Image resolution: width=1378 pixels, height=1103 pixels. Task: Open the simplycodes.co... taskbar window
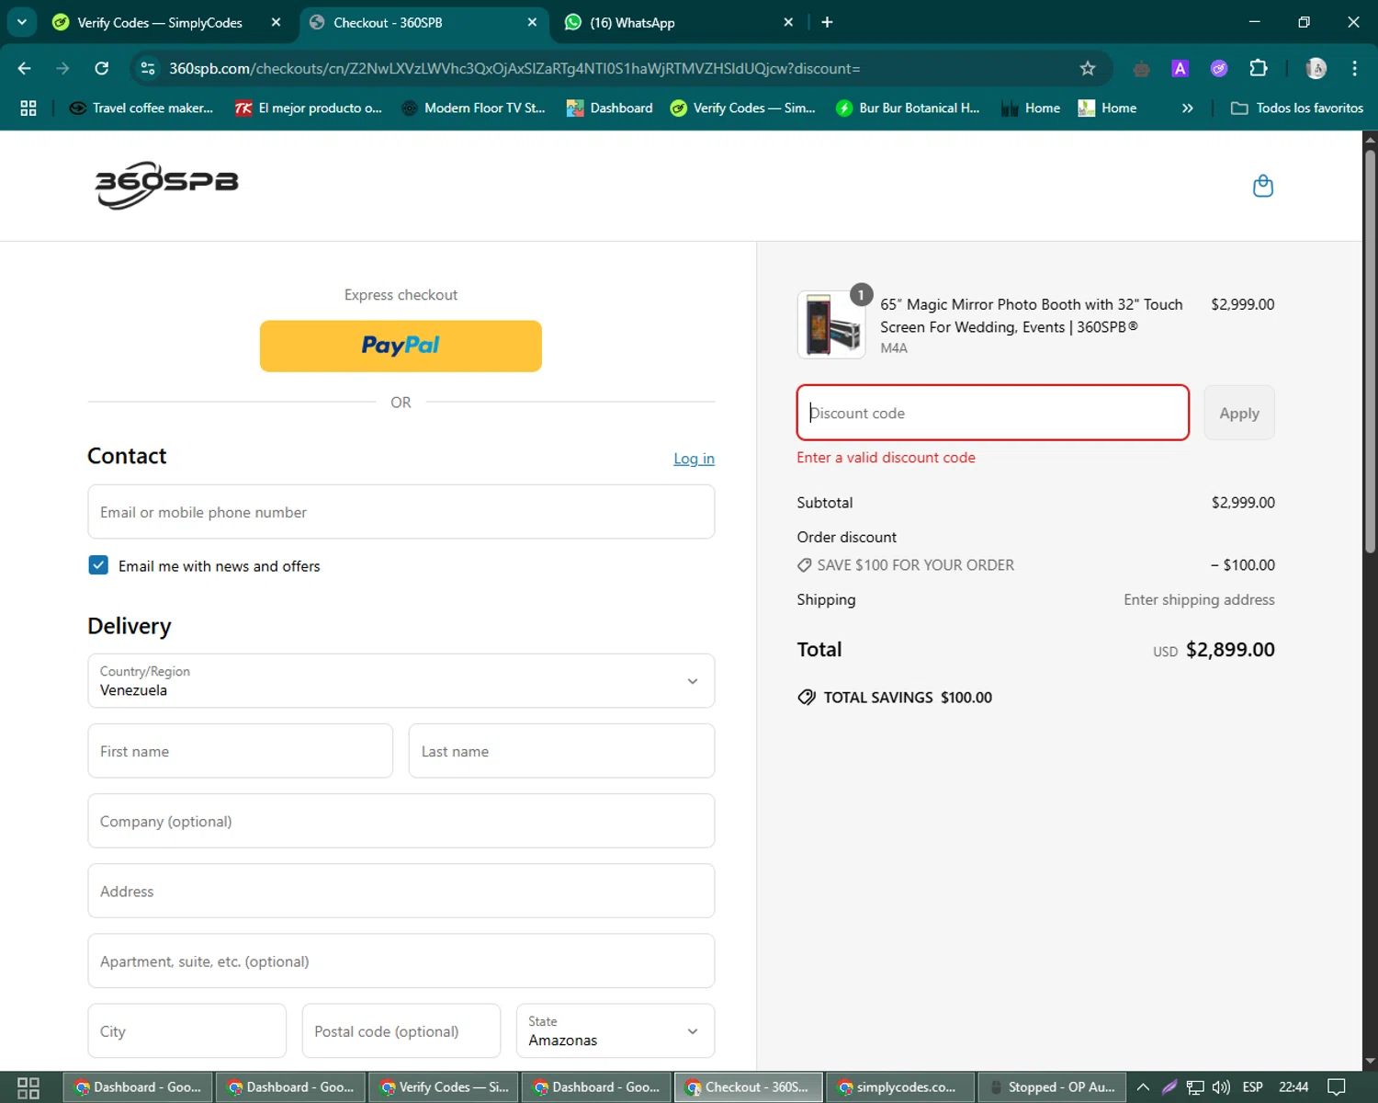899,1087
